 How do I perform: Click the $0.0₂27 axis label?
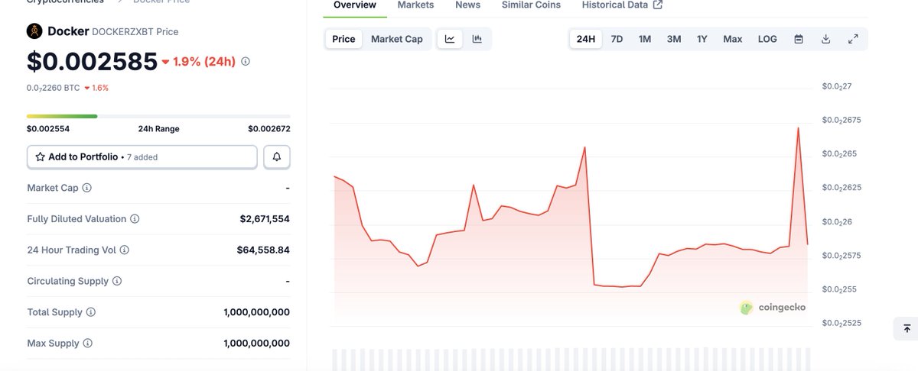pyautogui.click(x=836, y=86)
